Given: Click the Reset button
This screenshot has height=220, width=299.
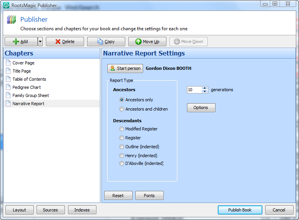Looking at the screenshot, I should [x=118, y=196].
